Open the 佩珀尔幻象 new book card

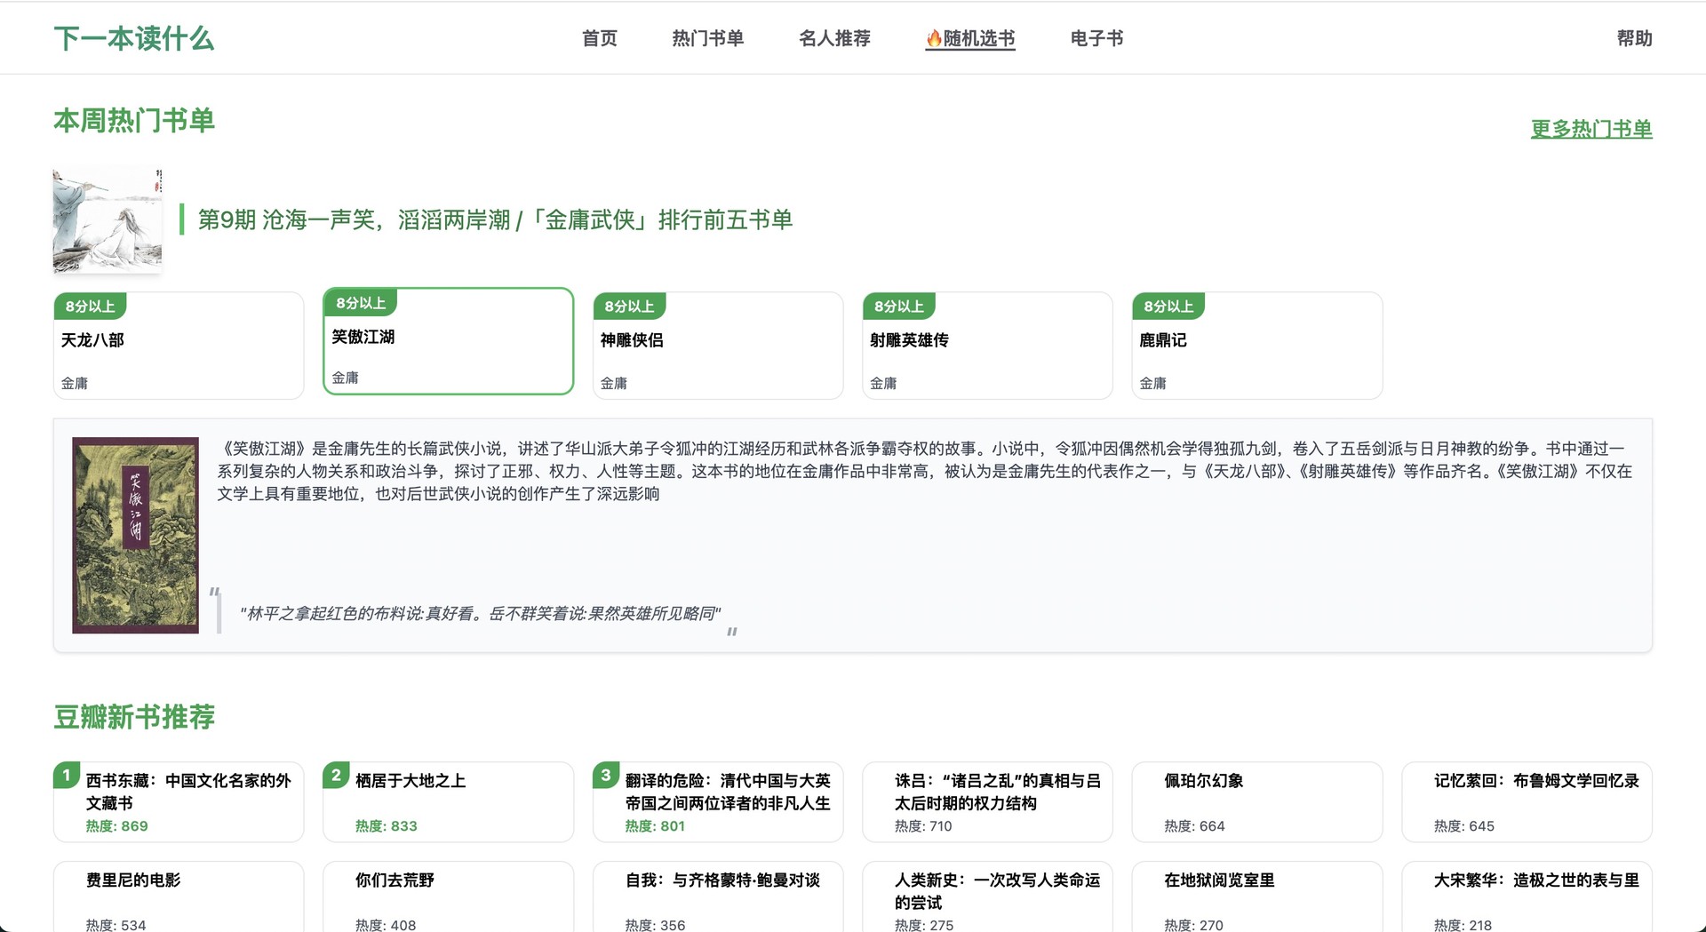click(x=1256, y=801)
